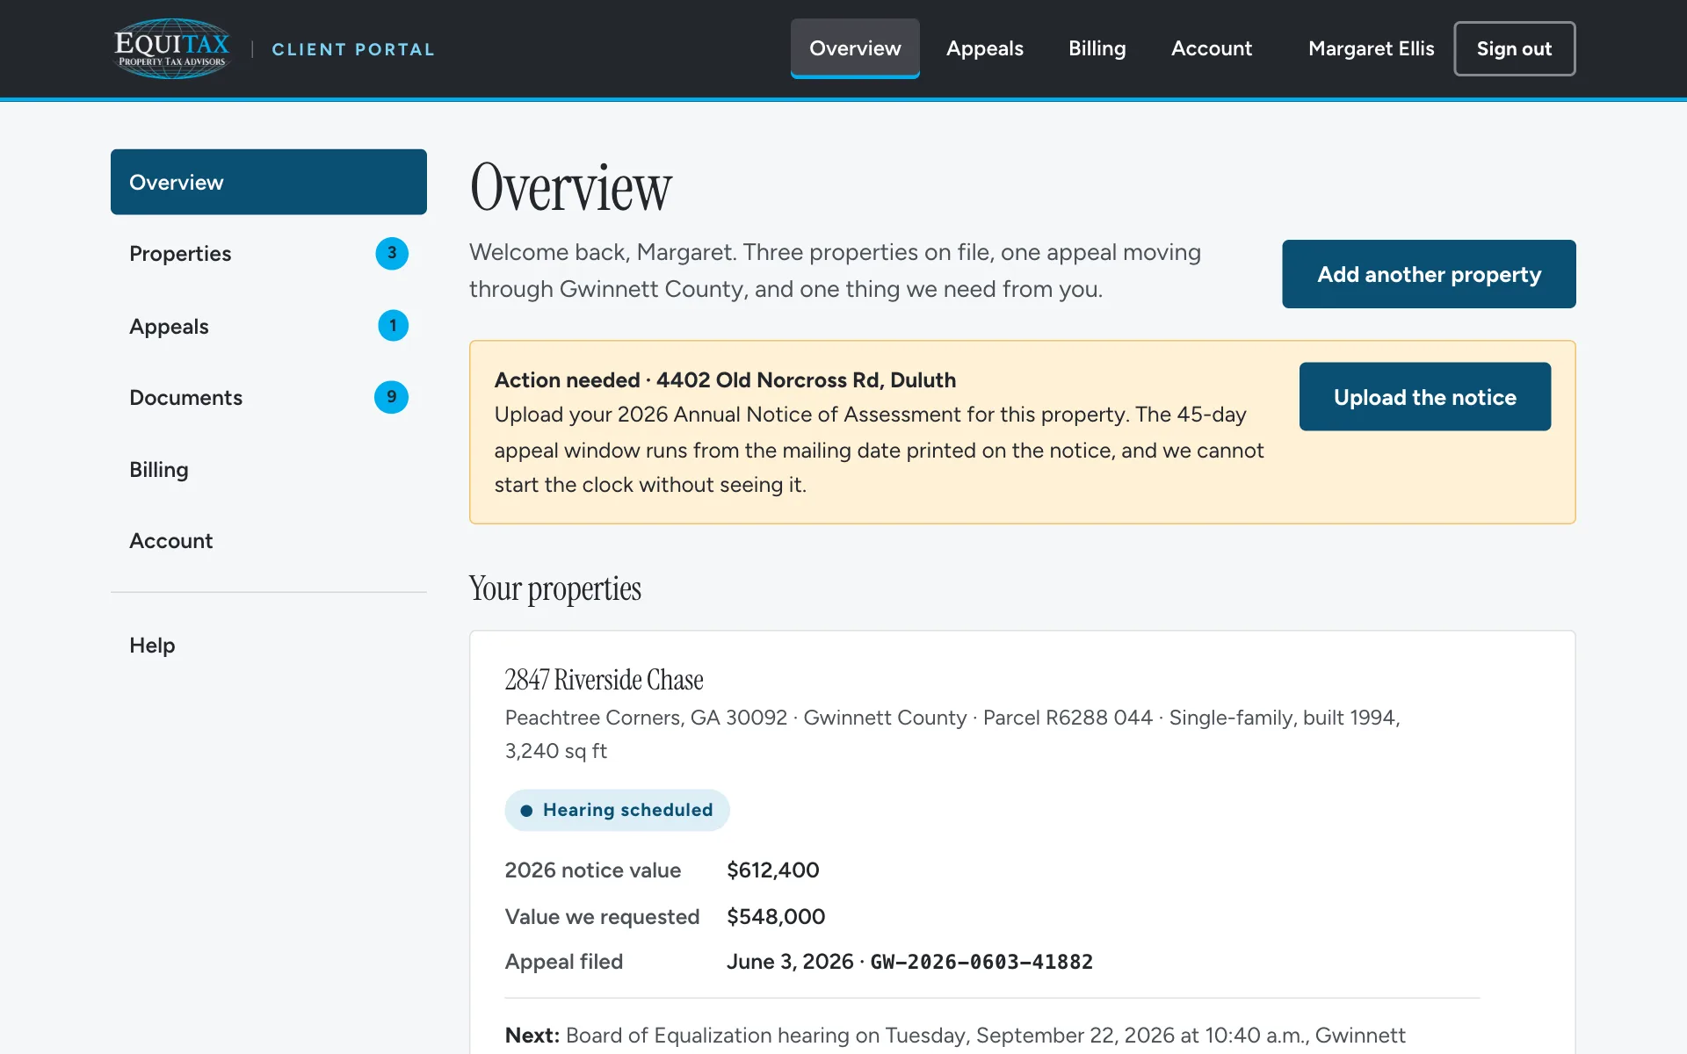The width and height of the screenshot is (1687, 1054).
Task: Click the requested value $548,000
Action: (776, 917)
